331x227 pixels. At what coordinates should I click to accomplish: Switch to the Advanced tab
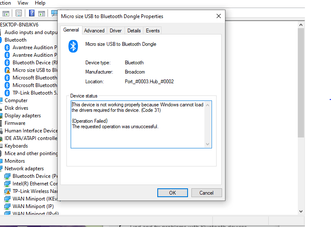[94, 31]
